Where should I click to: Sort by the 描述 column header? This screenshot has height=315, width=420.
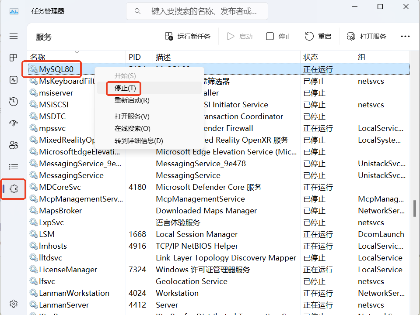pos(226,57)
